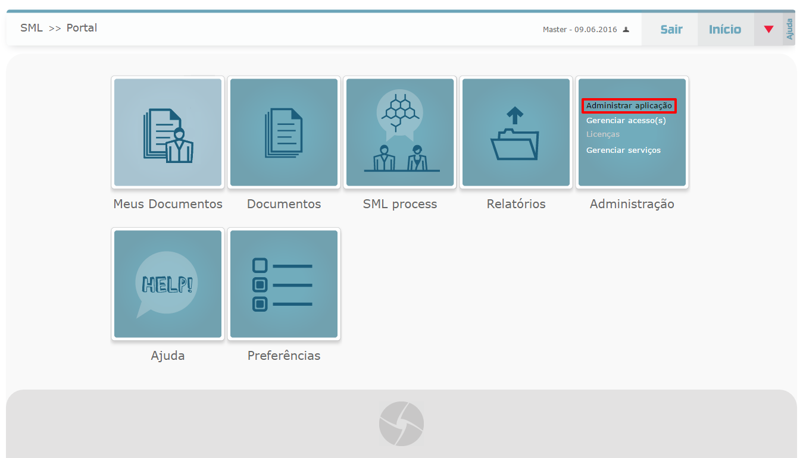
Task: Click Gerenciar acesso(s) in Administração
Action: (626, 120)
